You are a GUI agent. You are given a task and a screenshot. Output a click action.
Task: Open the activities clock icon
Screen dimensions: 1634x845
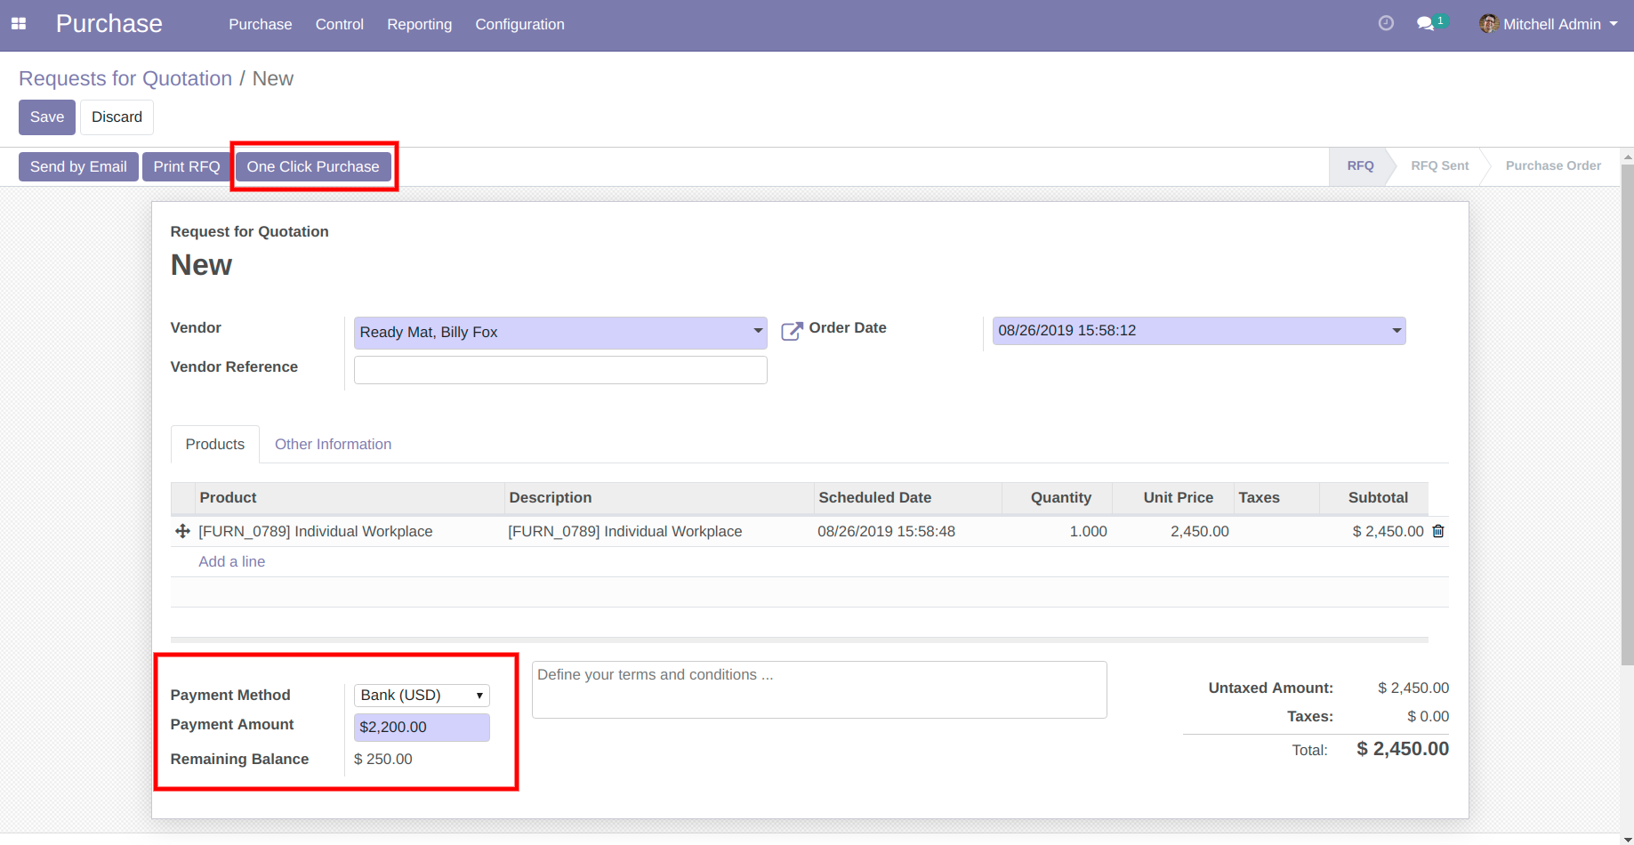coord(1386,24)
